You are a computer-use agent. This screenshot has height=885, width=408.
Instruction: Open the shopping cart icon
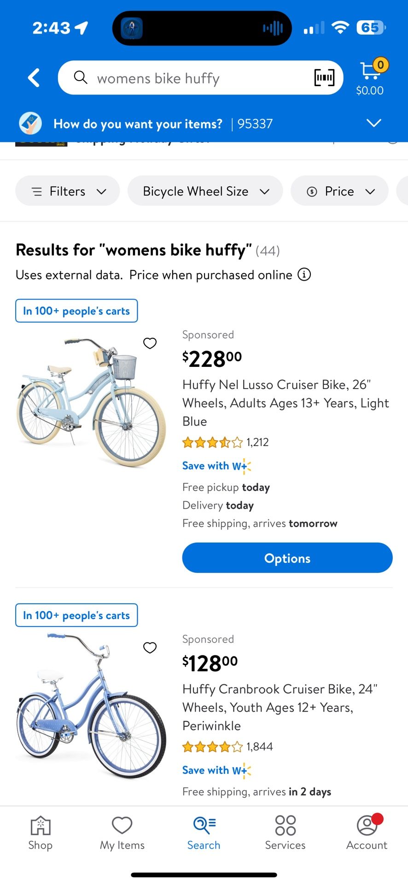point(370,73)
